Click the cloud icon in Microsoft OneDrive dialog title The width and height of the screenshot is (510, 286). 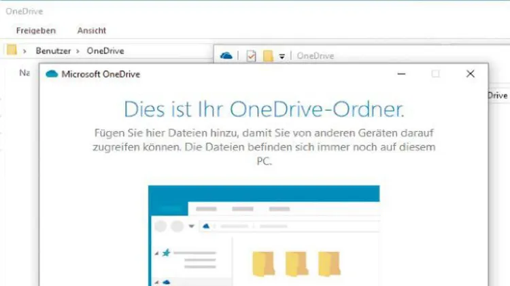[52, 74]
